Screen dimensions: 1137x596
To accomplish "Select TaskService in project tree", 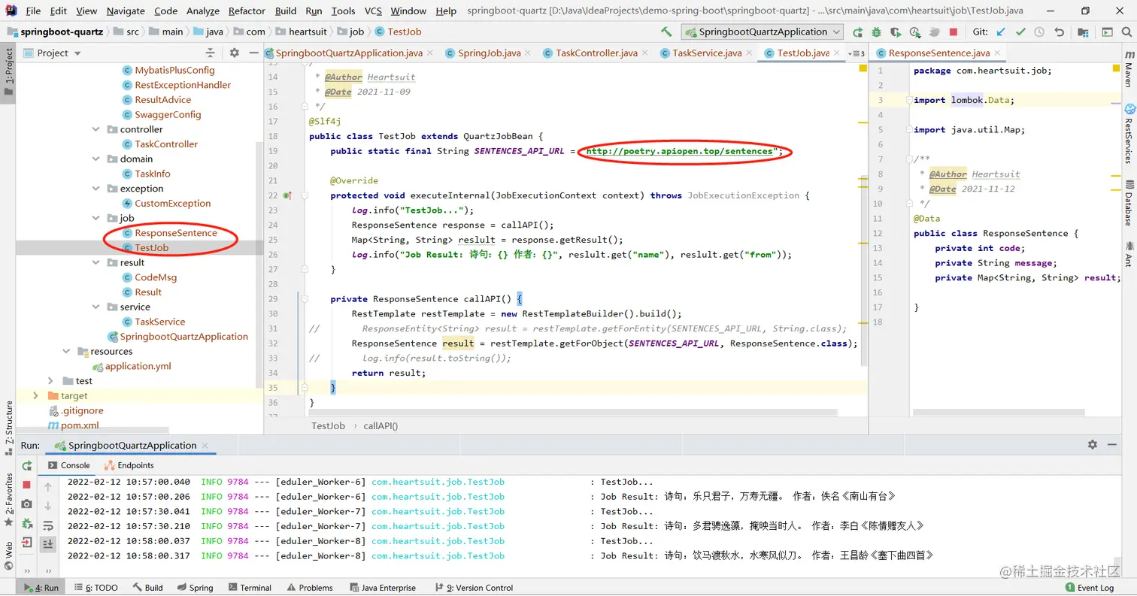I will click(159, 322).
